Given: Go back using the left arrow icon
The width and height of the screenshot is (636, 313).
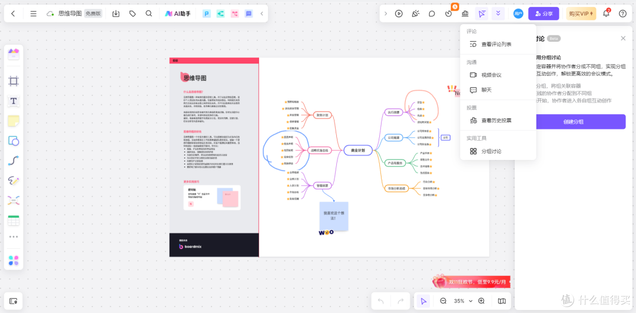Looking at the screenshot, I should click(13, 14).
